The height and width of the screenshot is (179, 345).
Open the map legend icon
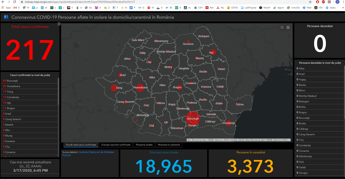[282, 27]
